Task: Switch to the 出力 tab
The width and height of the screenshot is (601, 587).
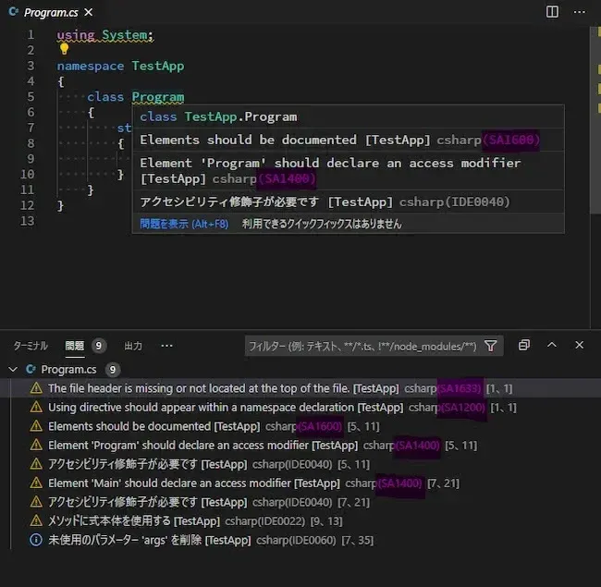Action: (133, 346)
